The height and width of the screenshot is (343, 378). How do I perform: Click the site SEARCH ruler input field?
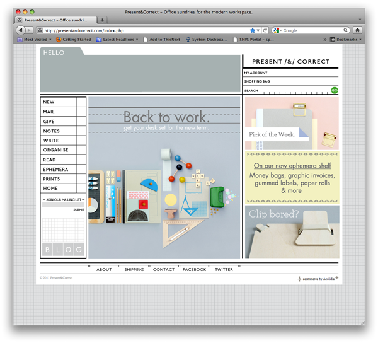296,90
